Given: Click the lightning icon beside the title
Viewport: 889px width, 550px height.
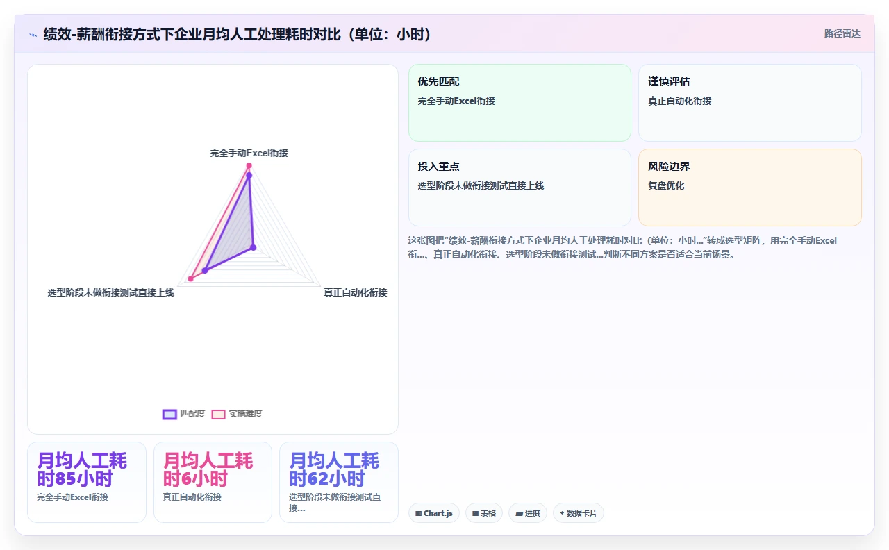Looking at the screenshot, I should pyautogui.click(x=33, y=34).
